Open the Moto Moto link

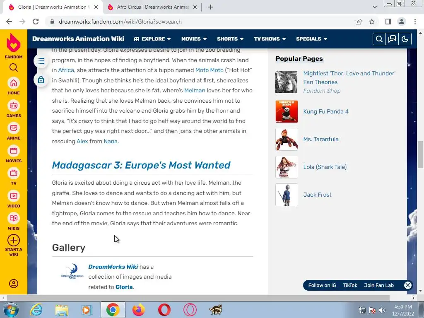pos(209,70)
